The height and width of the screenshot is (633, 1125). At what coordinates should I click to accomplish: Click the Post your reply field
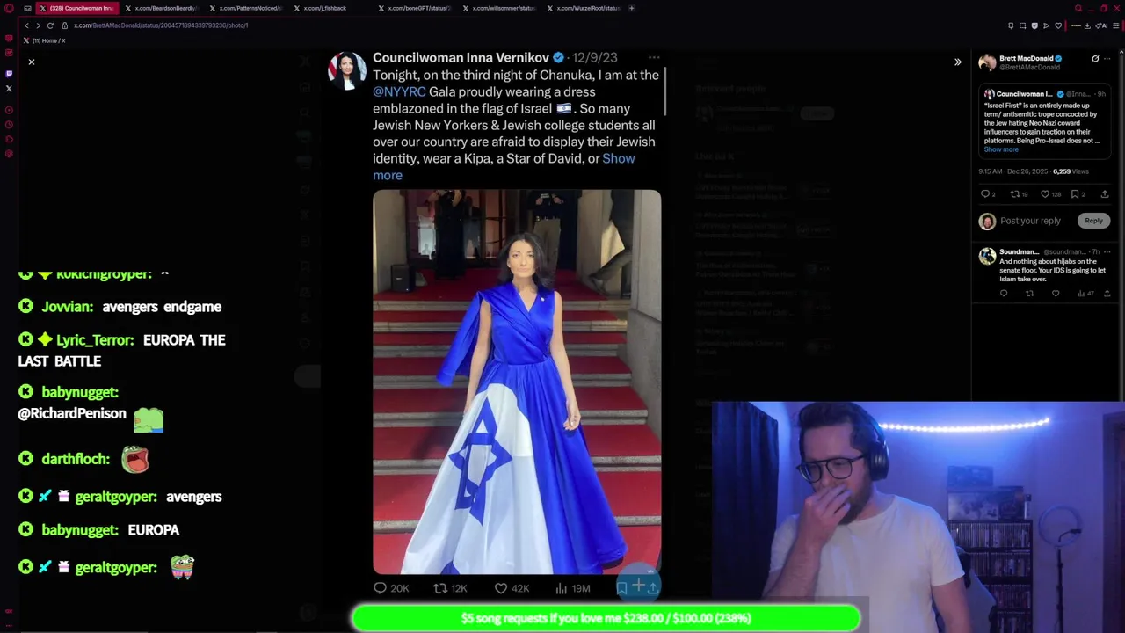click(1030, 221)
